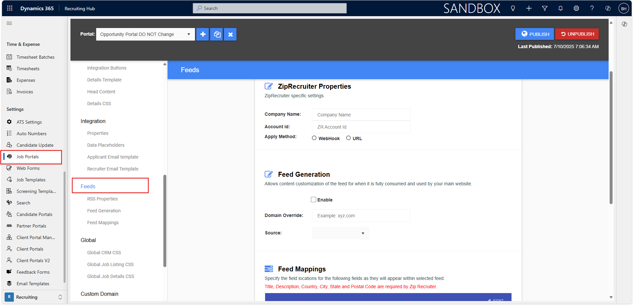This screenshot has height=305, width=633.
Task: Open Integration Properties settings
Action: coord(98,133)
